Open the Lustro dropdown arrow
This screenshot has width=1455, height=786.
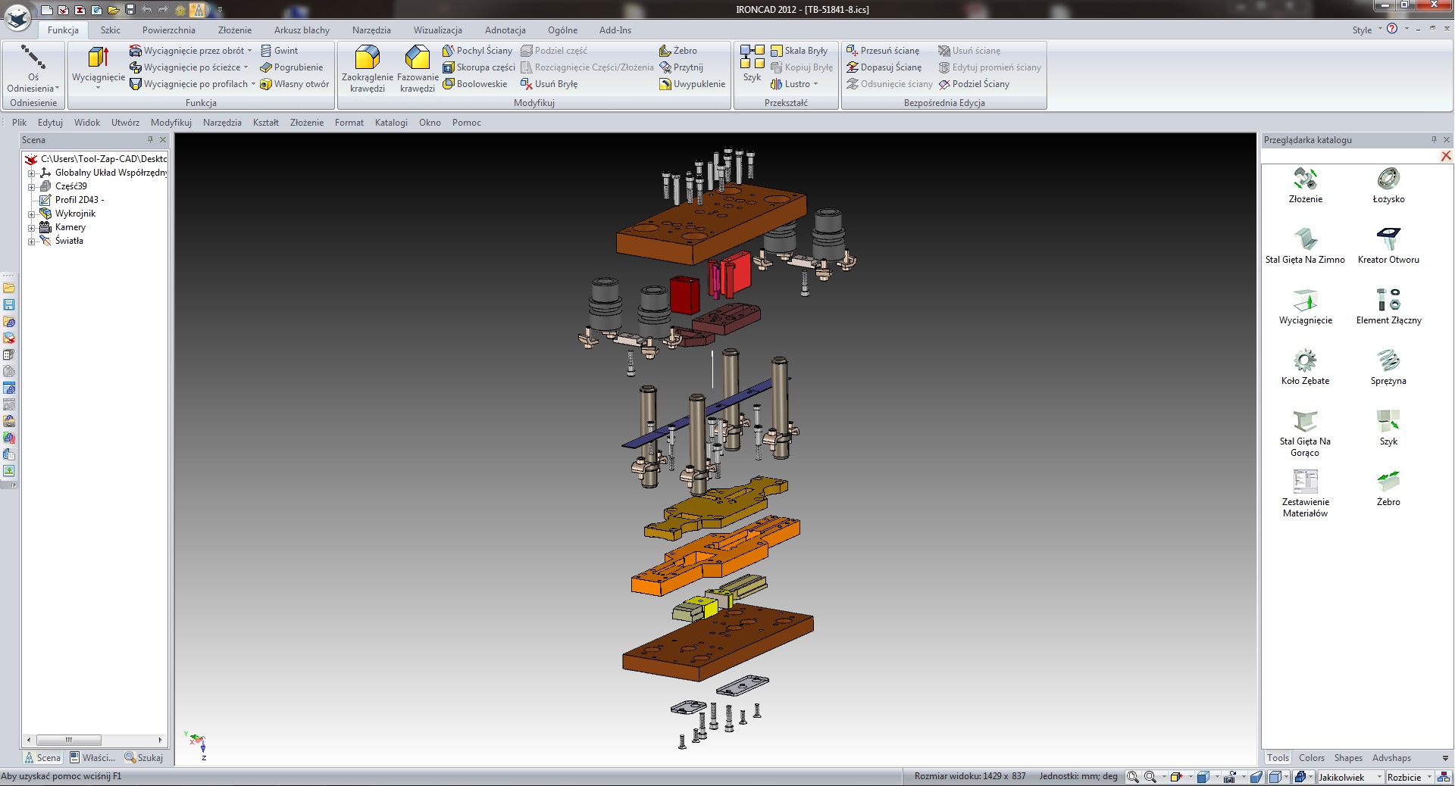pos(815,84)
